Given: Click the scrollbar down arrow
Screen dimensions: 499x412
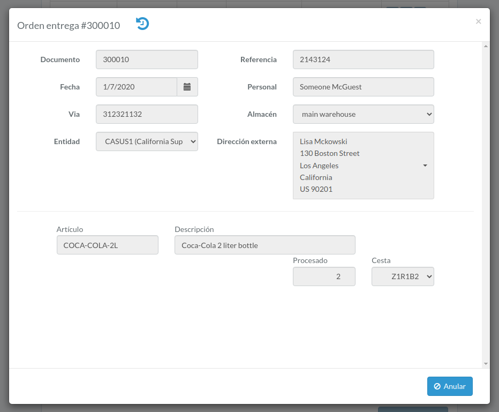Looking at the screenshot, I should (x=486, y=363).
